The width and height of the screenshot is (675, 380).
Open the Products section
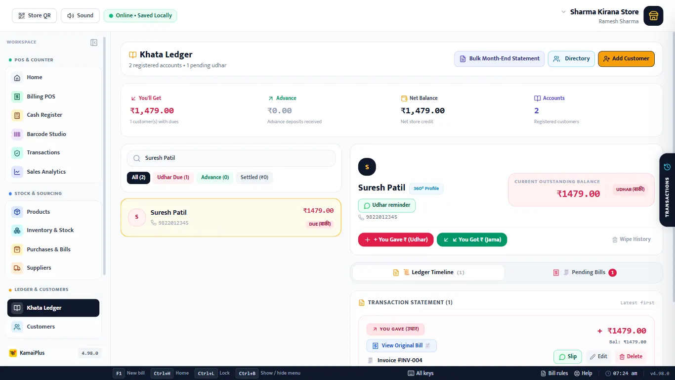(53, 212)
